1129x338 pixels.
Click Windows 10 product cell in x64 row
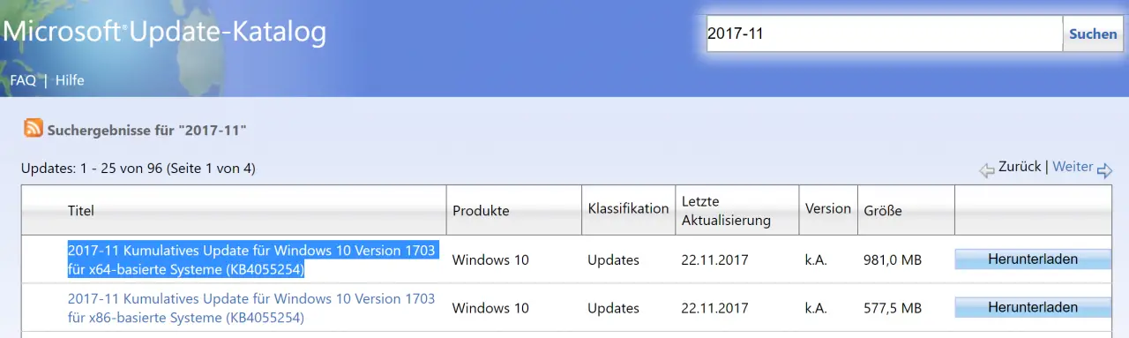pyautogui.click(x=491, y=259)
